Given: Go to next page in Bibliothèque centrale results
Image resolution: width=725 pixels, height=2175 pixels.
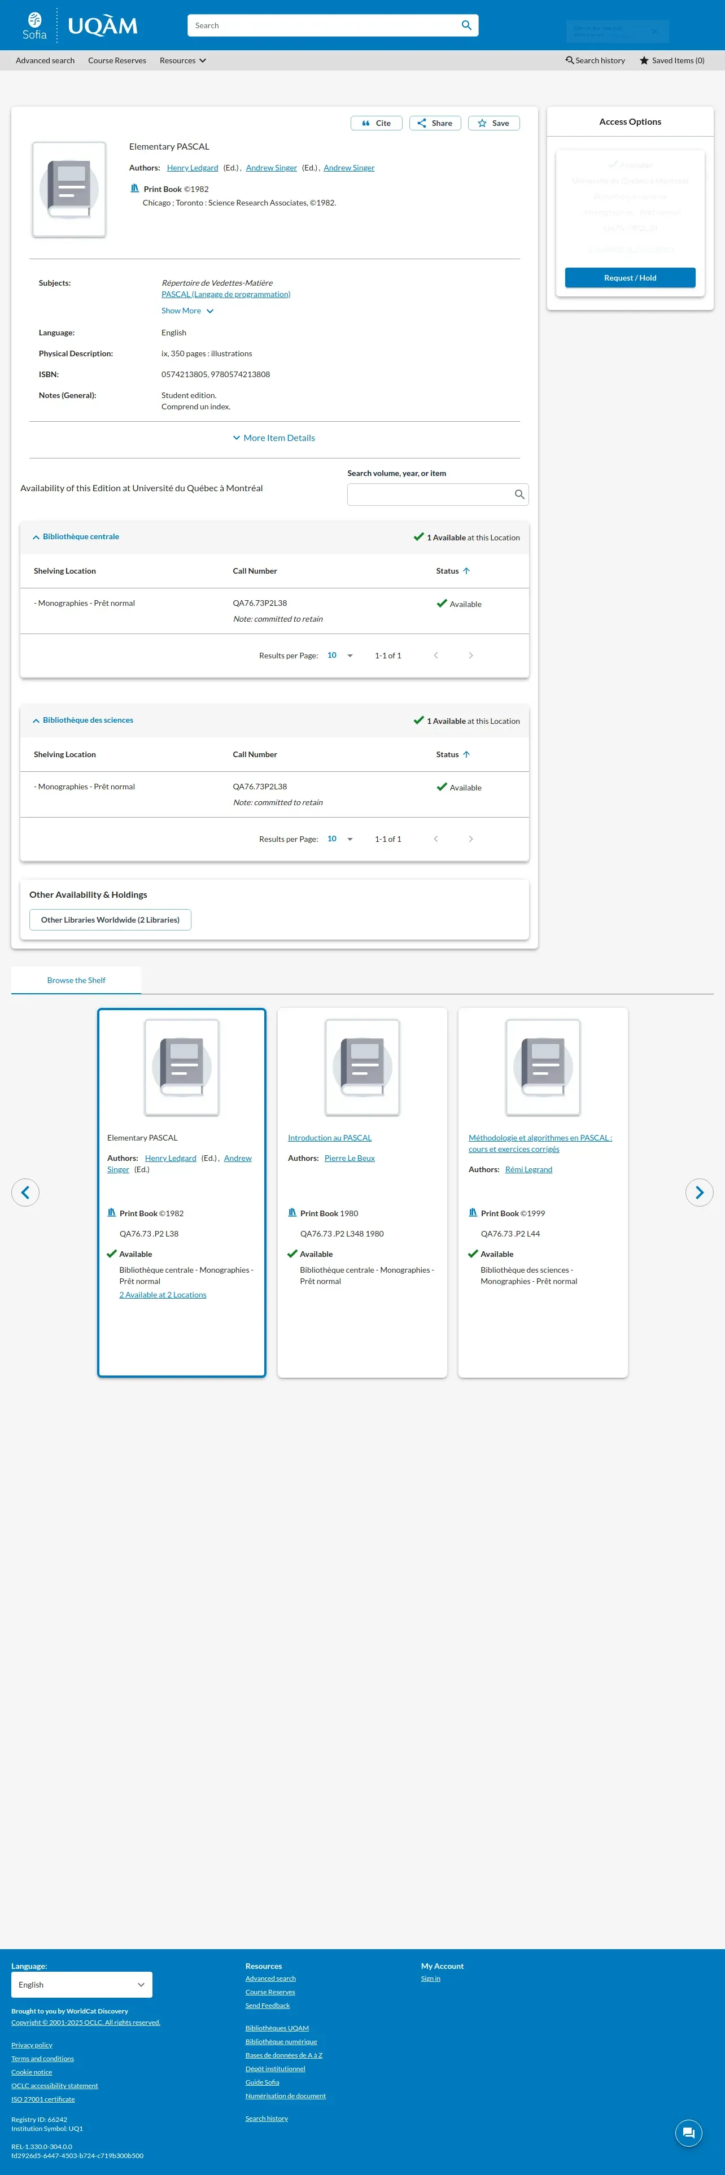Looking at the screenshot, I should tap(471, 655).
